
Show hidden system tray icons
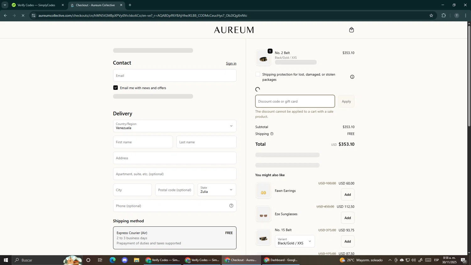pyautogui.click(x=390, y=260)
